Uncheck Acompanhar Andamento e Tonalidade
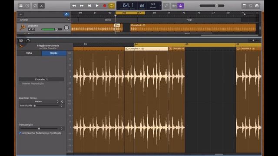278x156 pixels. [x=20, y=133]
